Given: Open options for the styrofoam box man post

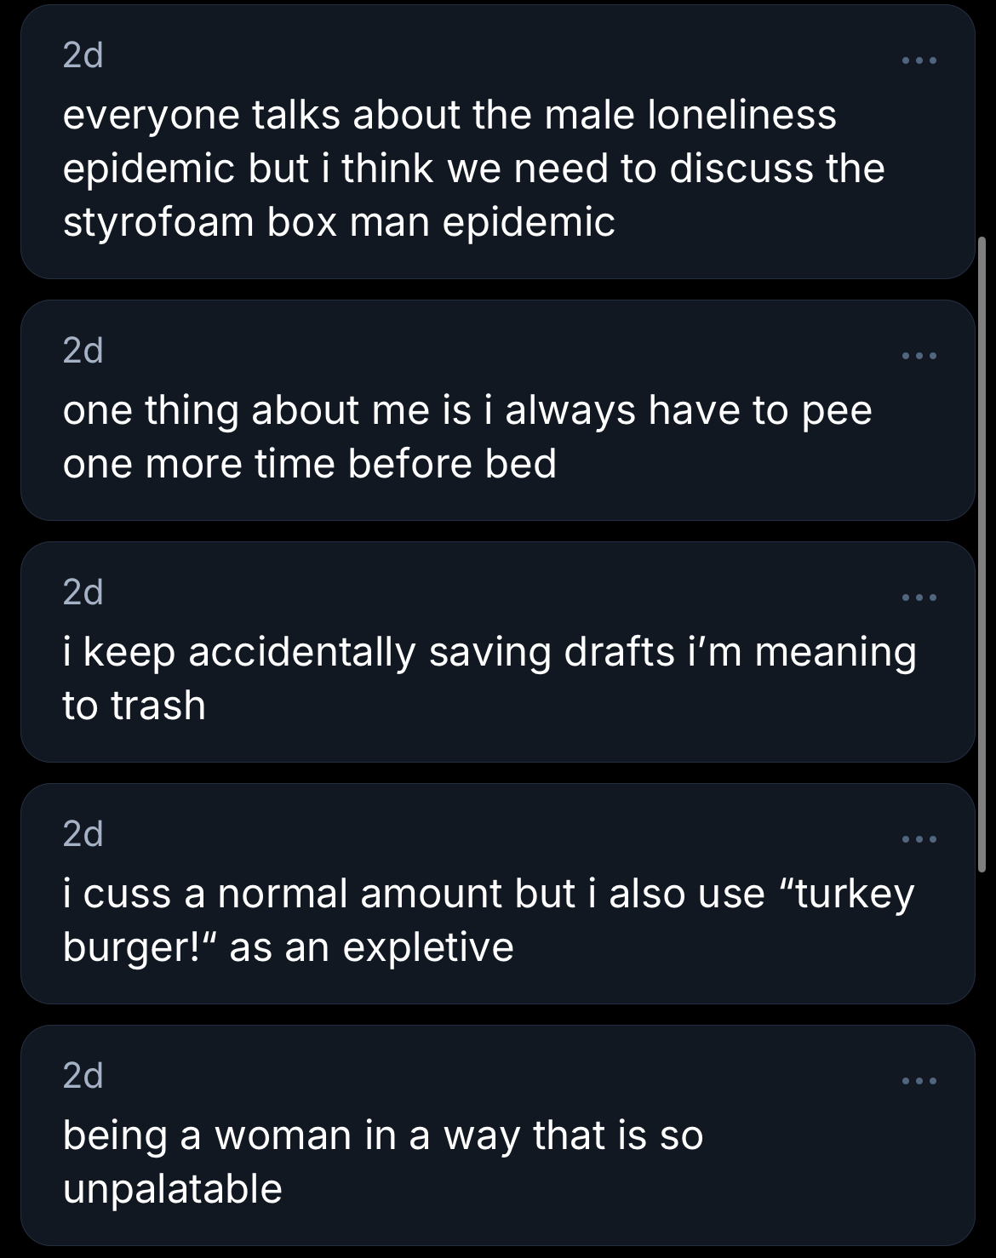Looking at the screenshot, I should (x=919, y=60).
